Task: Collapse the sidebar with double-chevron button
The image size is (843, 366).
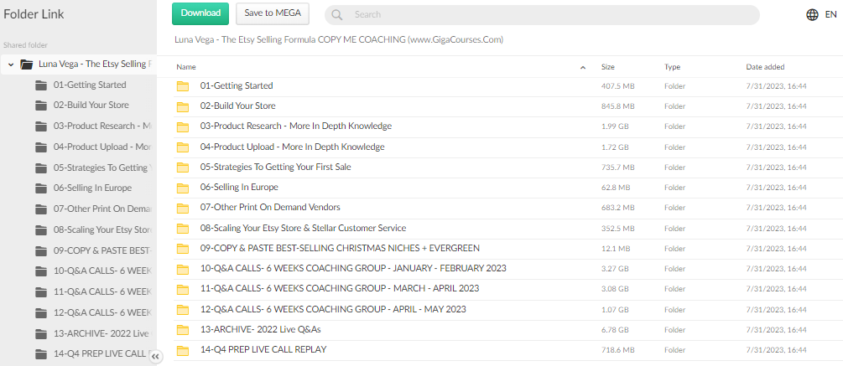Action: 155,355
